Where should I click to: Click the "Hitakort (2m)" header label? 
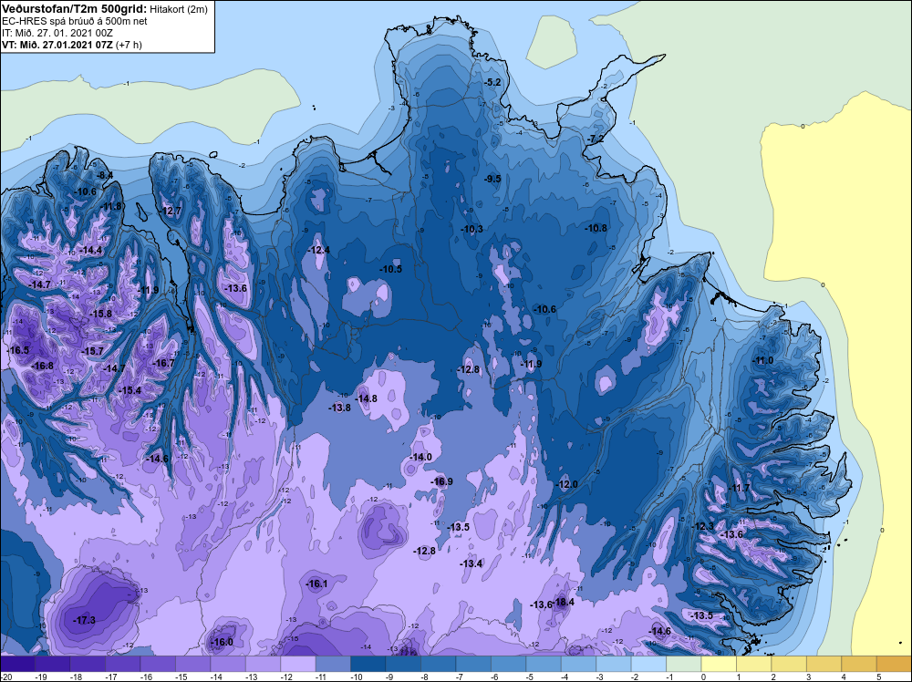[179, 9]
